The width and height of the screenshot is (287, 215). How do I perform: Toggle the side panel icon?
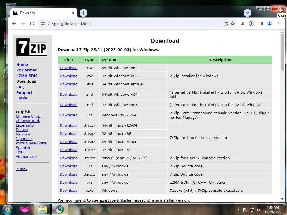[x=261, y=24]
